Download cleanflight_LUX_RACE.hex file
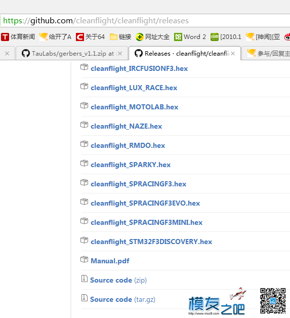This screenshot has width=290, height=318. [x=134, y=88]
